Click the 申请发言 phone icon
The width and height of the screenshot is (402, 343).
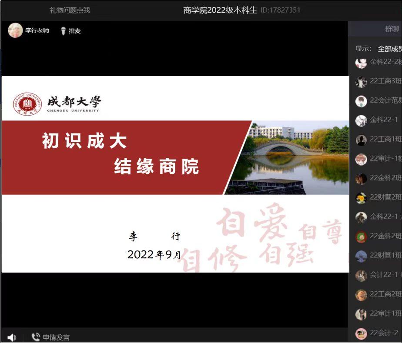[x=36, y=337]
